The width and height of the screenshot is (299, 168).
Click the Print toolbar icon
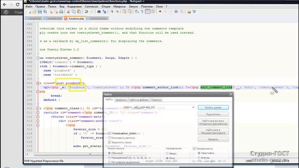coord(61,12)
